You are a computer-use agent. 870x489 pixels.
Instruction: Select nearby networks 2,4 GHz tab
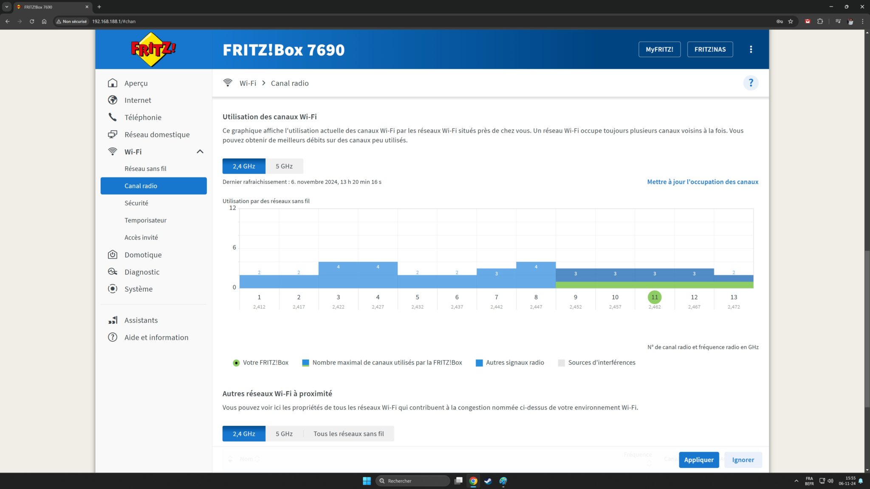tap(244, 434)
